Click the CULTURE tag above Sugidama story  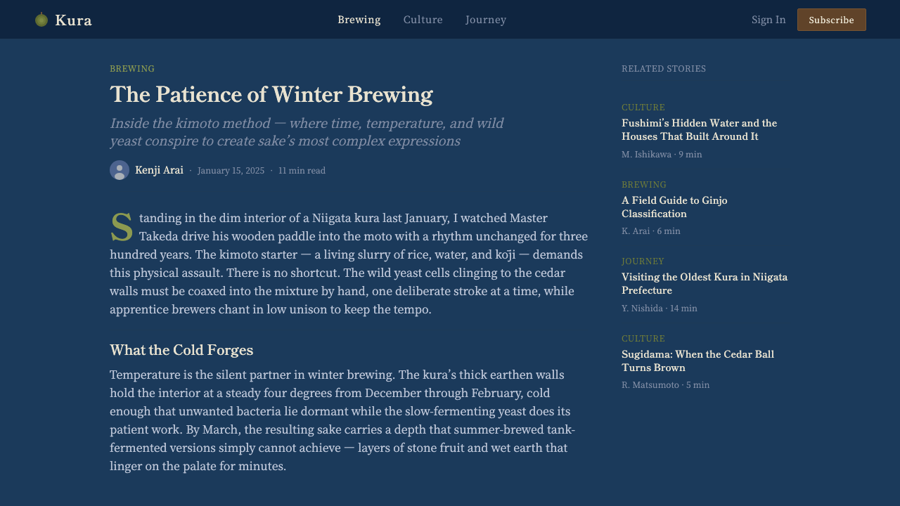643,339
